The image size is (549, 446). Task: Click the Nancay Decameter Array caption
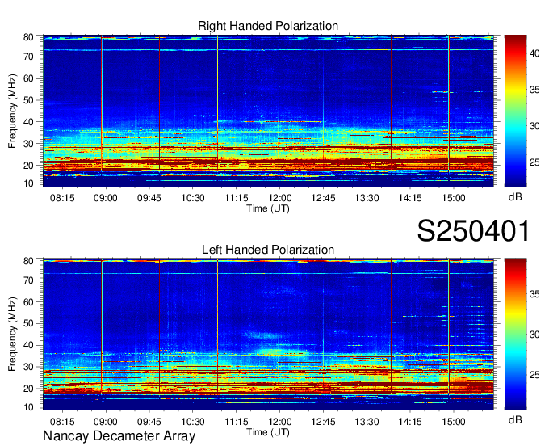(119, 436)
